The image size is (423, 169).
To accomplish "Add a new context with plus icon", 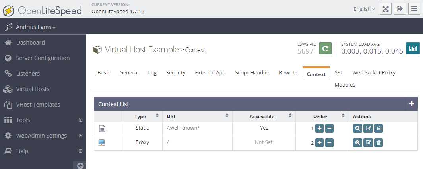I will (411, 104).
